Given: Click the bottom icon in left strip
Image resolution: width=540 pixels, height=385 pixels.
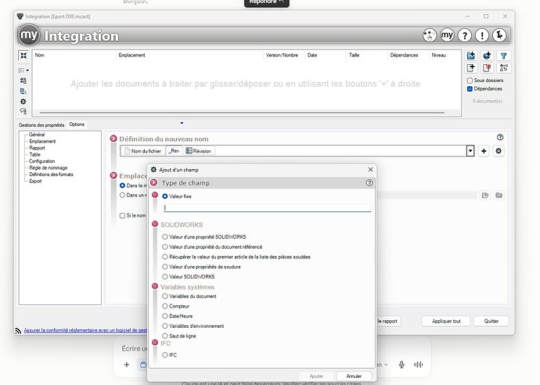Looking at the screenshot, I should tap(23, 111).
